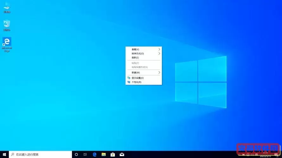This screenshot has height=158, width=282.
Task: Select the Microsoft Edge desktop shortcut
Action: (7, 45)
